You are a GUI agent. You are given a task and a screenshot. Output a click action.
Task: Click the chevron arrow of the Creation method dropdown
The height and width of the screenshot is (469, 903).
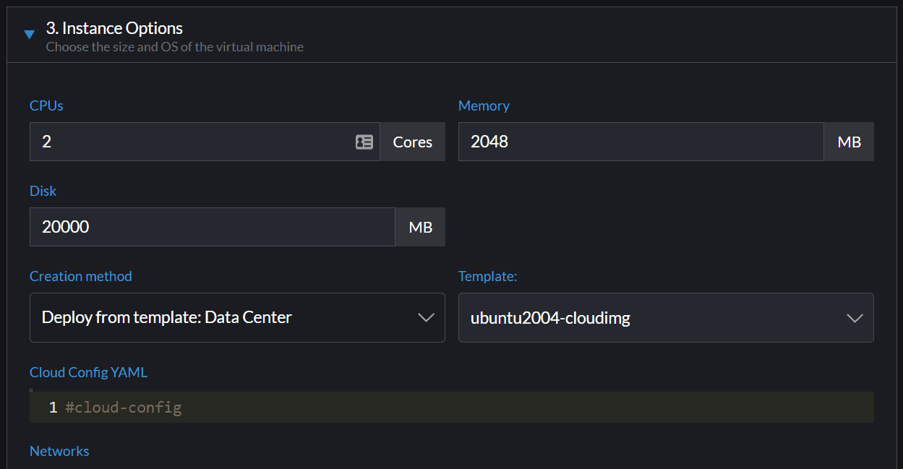tap(426, 318)
